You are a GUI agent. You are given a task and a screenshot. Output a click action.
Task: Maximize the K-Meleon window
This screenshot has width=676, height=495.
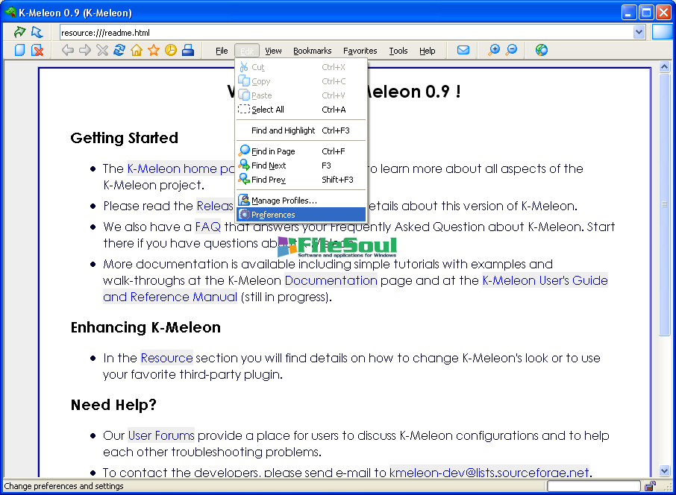click(646, 13)
